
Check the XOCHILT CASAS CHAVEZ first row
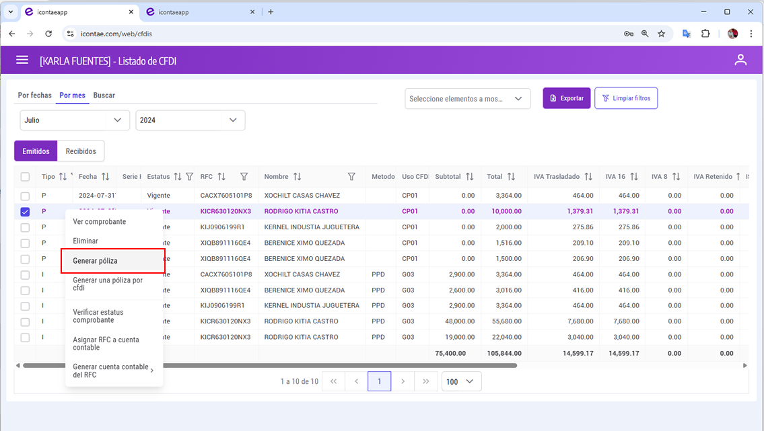(25, 196)
